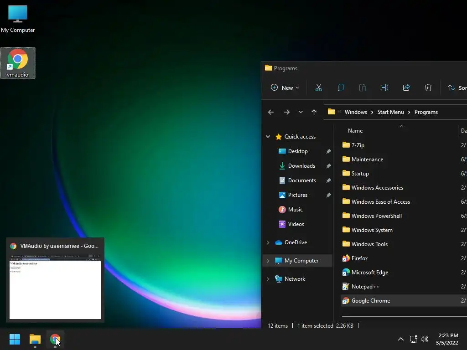Show hidden tray icons with the caret
This screenshot has height=350, width=467.
401,339
